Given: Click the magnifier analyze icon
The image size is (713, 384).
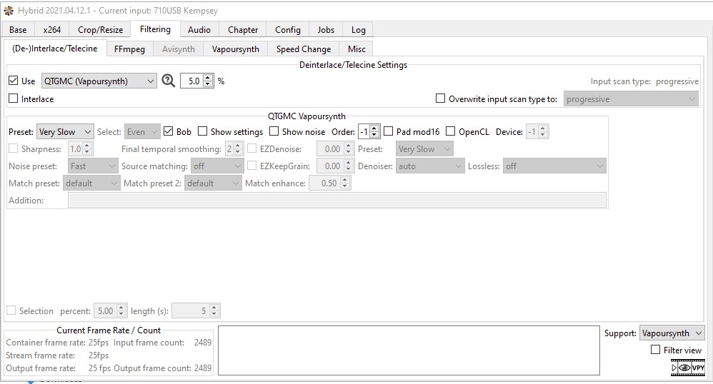Looking at the screenshot, I should click(168, 81).
